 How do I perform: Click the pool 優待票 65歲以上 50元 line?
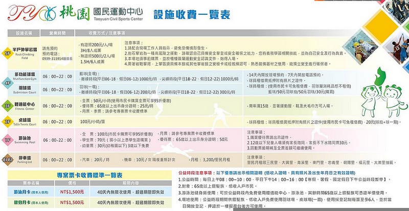click(x=193, y=140)
